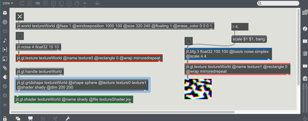The image size is (308, 121).
Task: Click the bang button above jit.noise
Action: pyautogui.click(x=20, y=36)
